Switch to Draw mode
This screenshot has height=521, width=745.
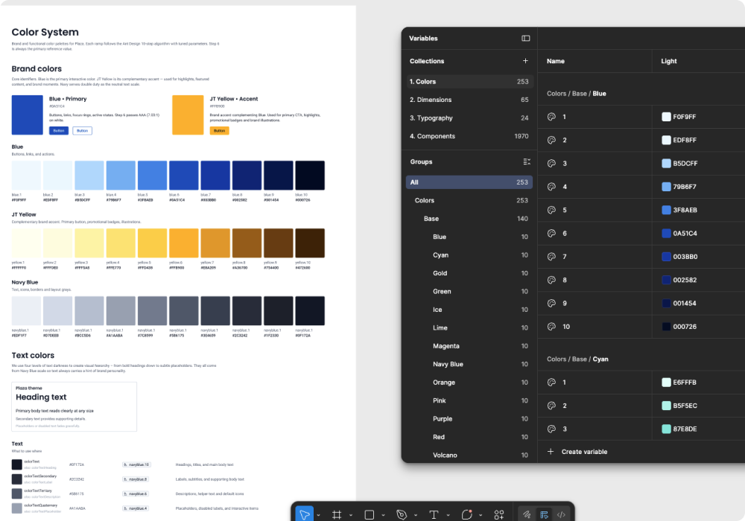527,514
